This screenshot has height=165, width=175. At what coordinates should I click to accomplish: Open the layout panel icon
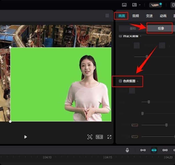click(x=134, y=5)
